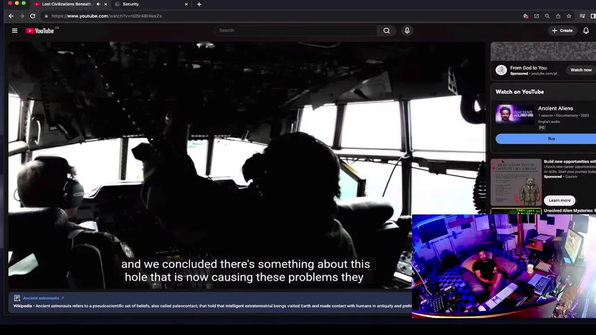Close the Security tab
Image resolution: width=596 pixels, height=335 pixels.
pos(186,4)
